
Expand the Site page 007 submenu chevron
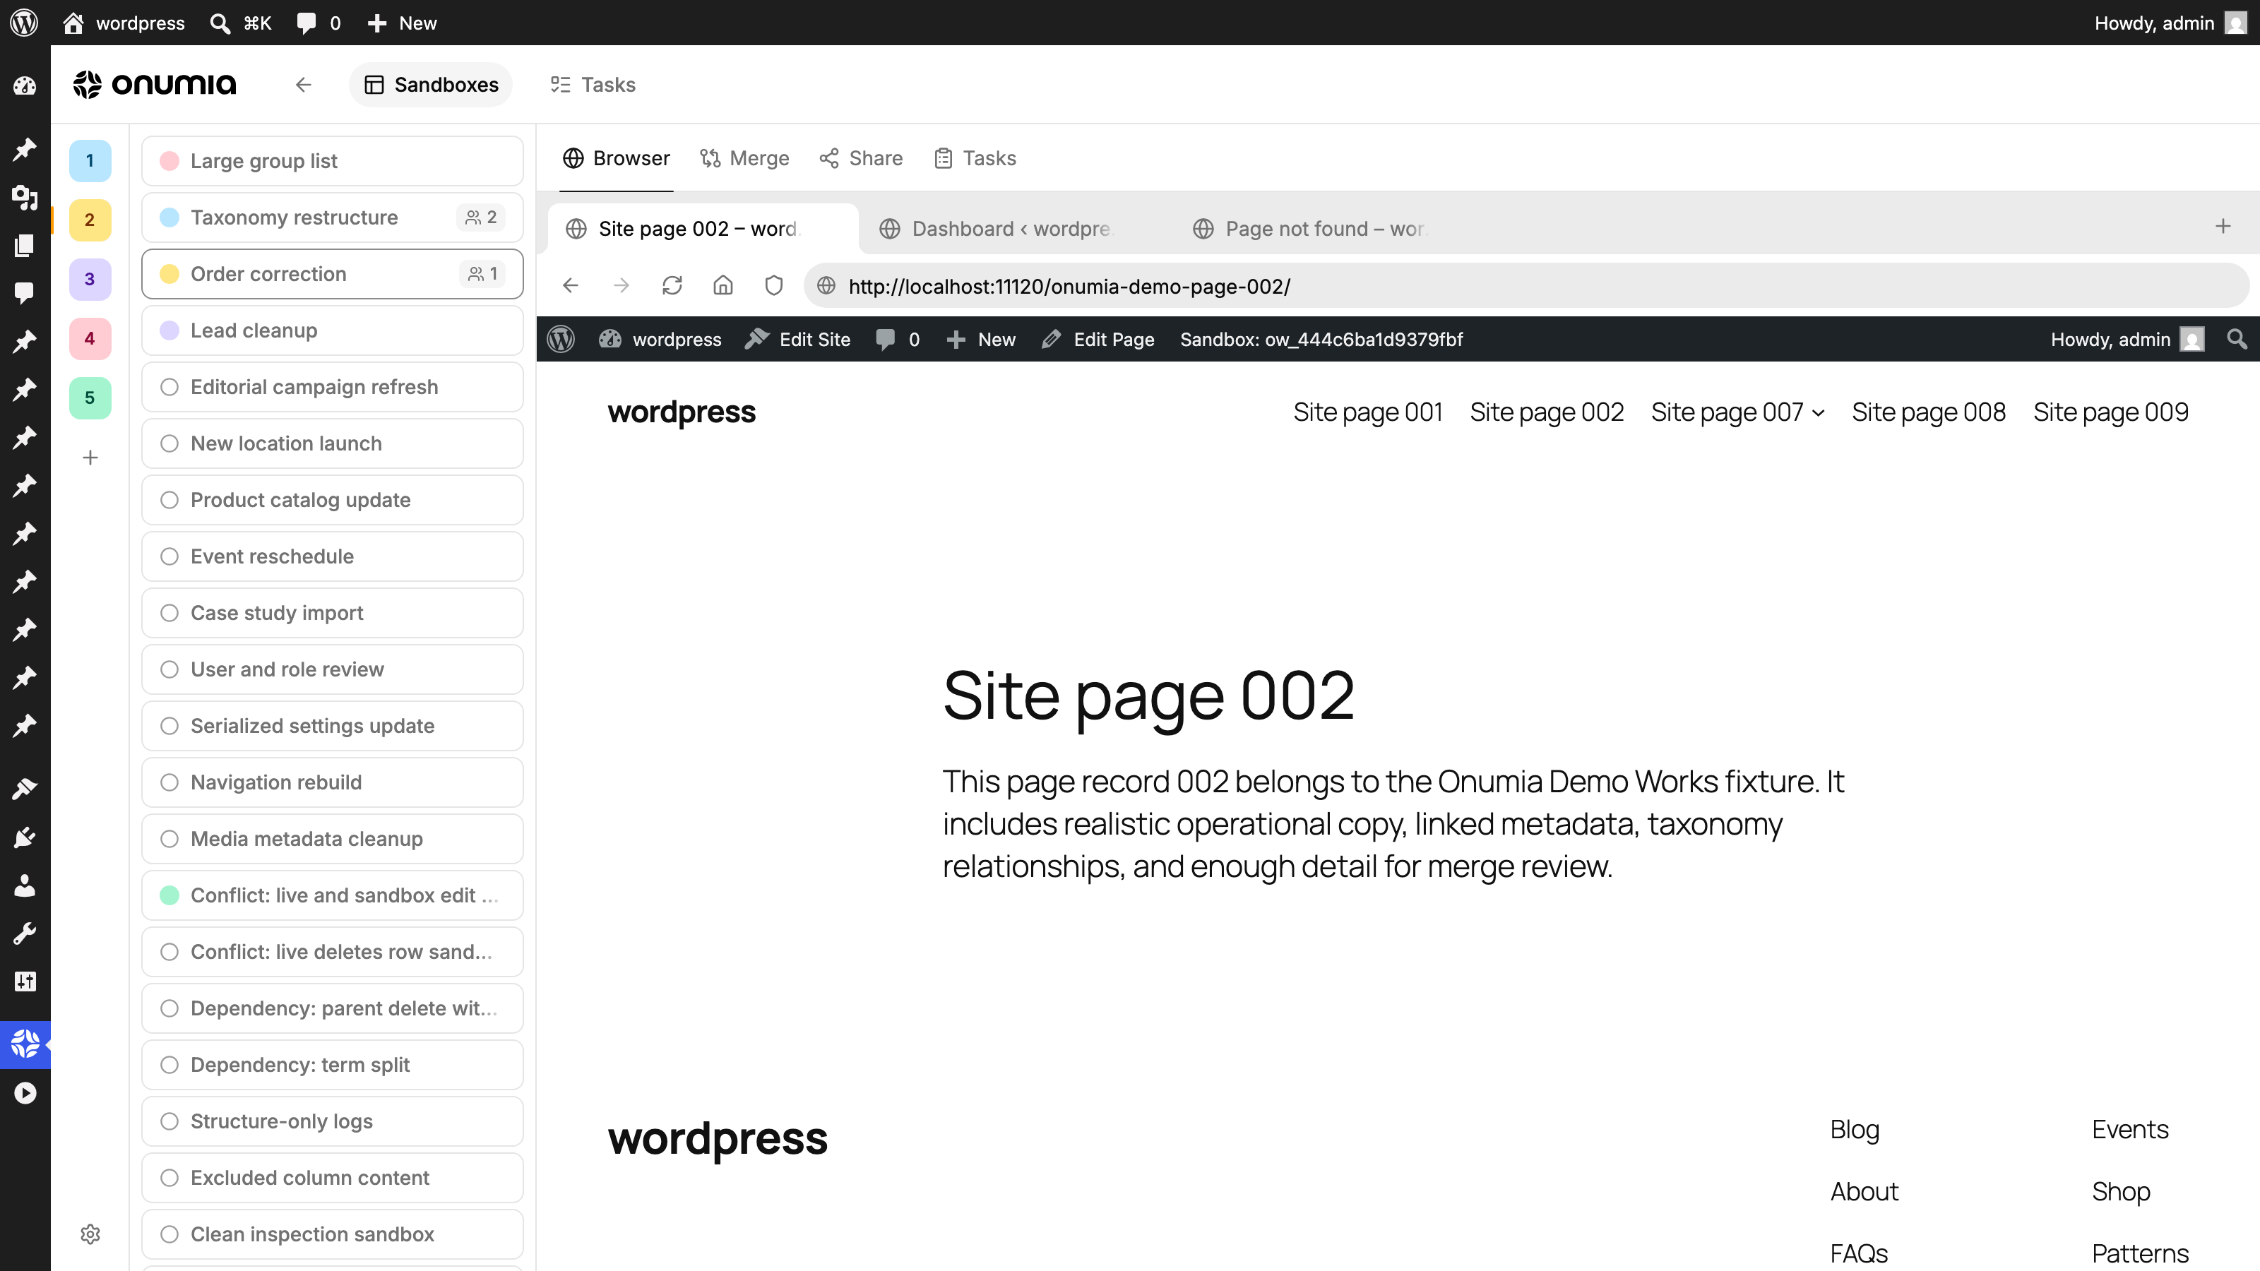(1819, 413)
